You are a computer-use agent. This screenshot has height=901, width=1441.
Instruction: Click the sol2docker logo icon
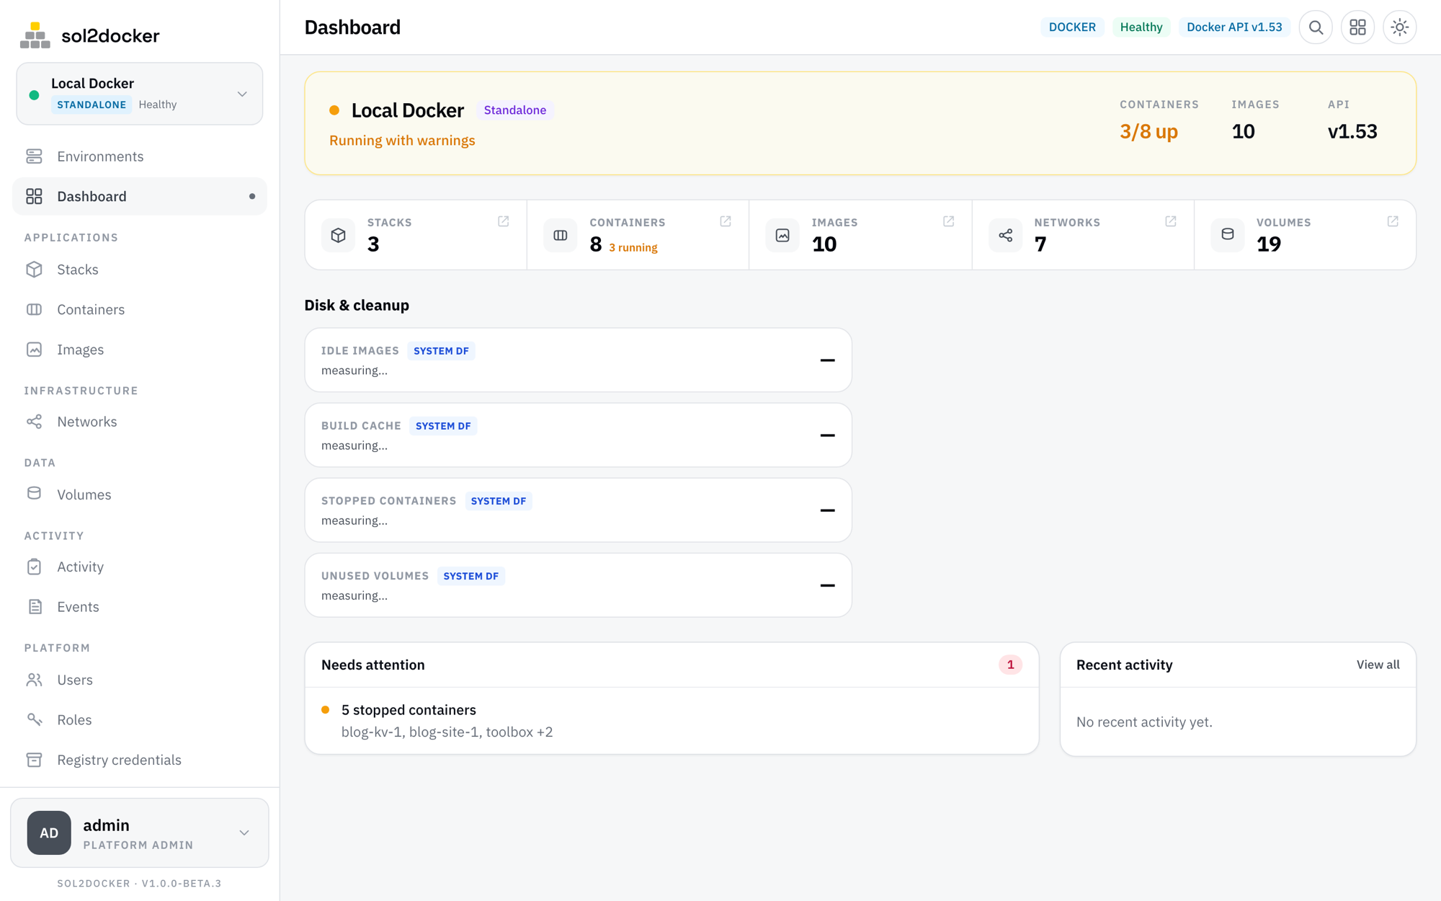pyautogui.click(x=35, y=35)
